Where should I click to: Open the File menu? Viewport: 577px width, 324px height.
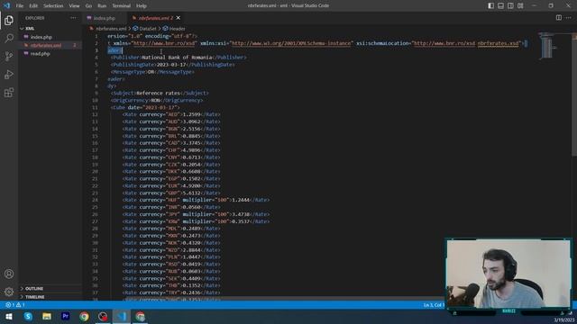pos(20,5)
